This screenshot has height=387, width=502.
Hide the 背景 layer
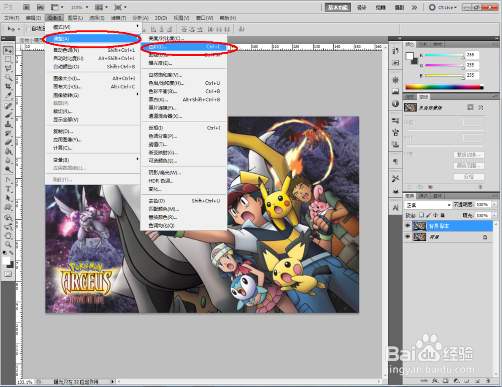[407, 236]
